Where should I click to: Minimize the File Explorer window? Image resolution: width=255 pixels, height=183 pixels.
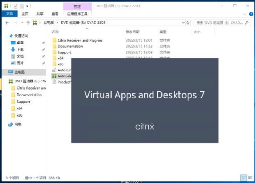click(x=222, y=6)
